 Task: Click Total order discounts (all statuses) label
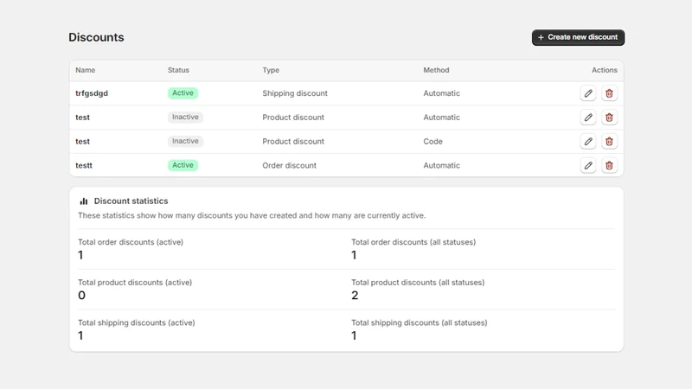pyautogui.click(x=413, y=242)
